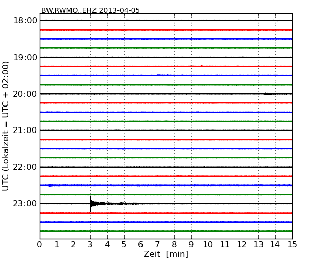Click the blue trace bump near minute 7
The width and height of the screenshot is (332, 265).
pos(162,75)
